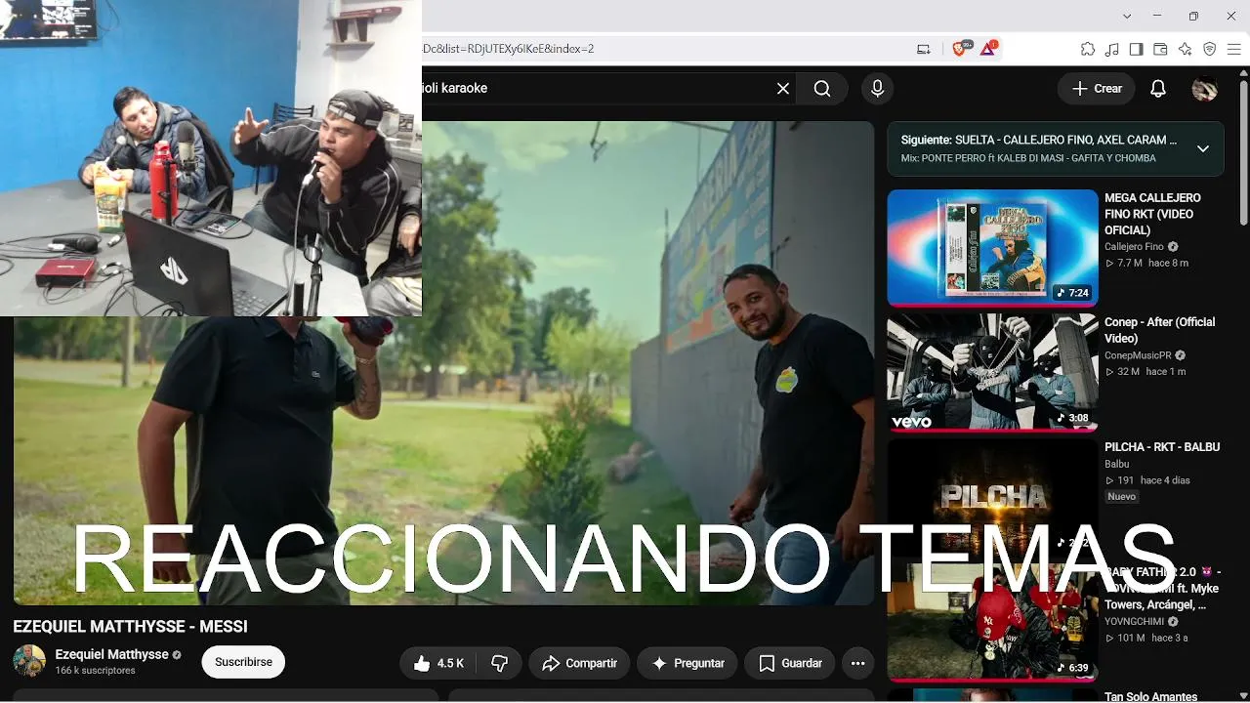1250x703 pixels.
Task: Open the Conep - After video thumbnail
Action: (992, 372)
